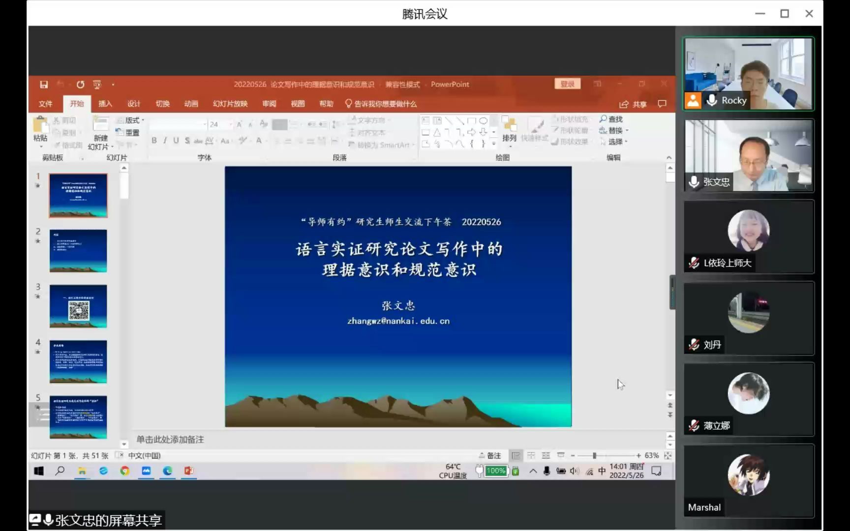Select slide 3 thumbnail with QR code
This screenshot has width=850, height=531.
(78, 306)
